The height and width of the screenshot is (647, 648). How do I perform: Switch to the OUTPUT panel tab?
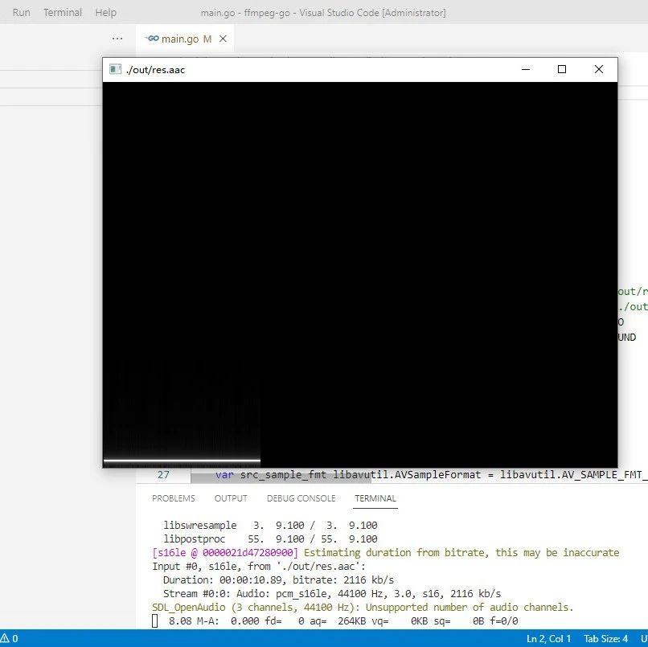click(231, 498)
